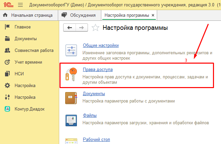221x144 pixels.
Task: Open the НСИ section
Action: coord(19,74)
